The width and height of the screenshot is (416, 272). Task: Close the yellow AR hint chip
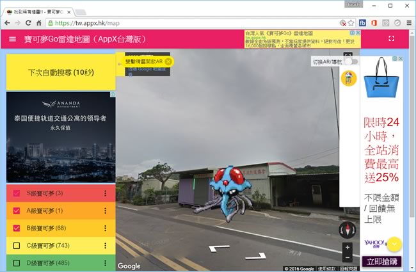pyautogui.click(x=168, y=61)
